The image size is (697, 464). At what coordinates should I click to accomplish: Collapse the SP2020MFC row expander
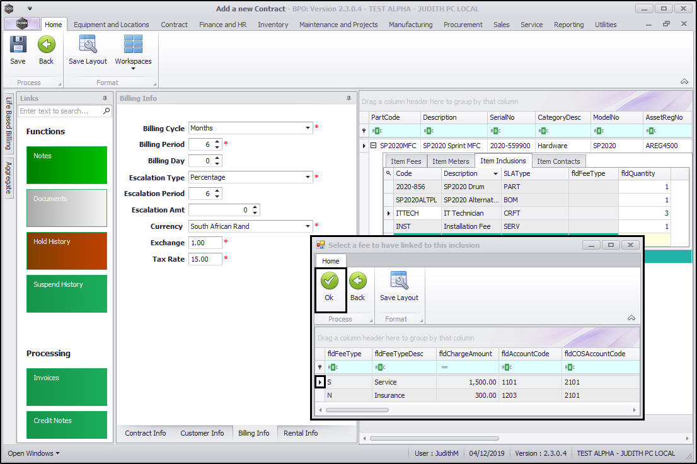[373, 146]
